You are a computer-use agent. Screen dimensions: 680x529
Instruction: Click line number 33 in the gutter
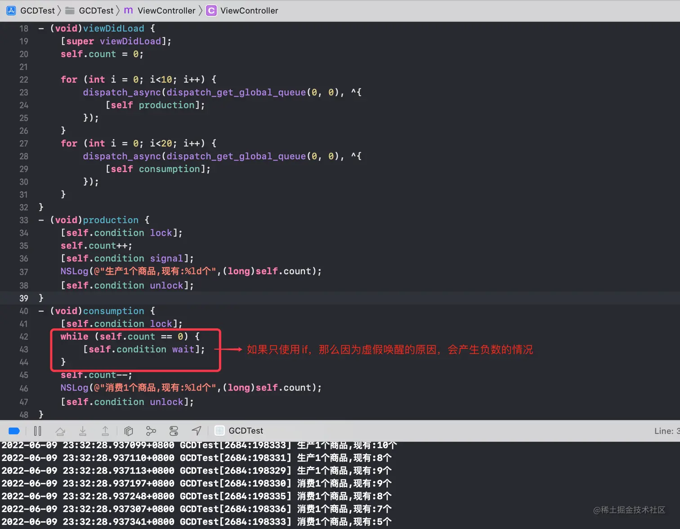coord(24,220)
